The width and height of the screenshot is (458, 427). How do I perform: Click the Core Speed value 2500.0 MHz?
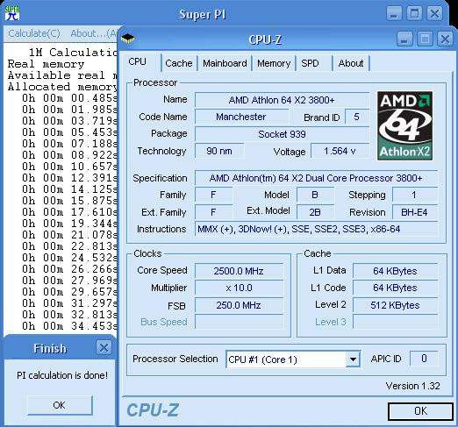tap(239, 271)
